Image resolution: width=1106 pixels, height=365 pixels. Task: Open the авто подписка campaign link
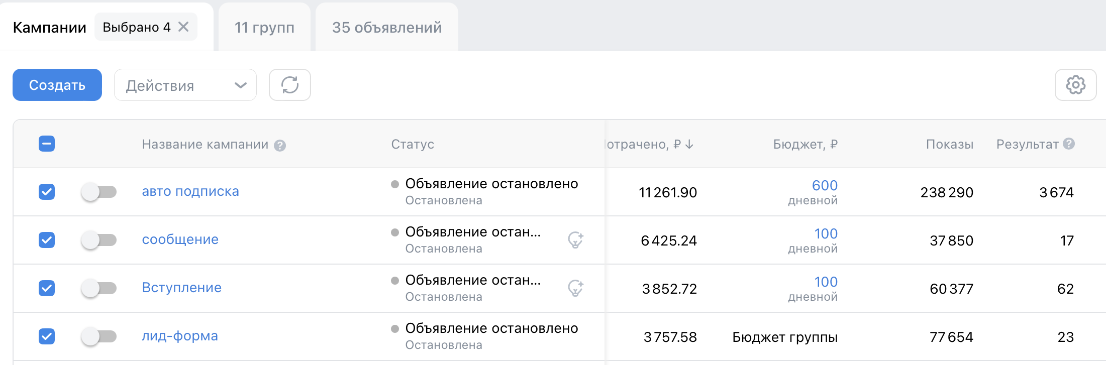(x=190, y=191)
